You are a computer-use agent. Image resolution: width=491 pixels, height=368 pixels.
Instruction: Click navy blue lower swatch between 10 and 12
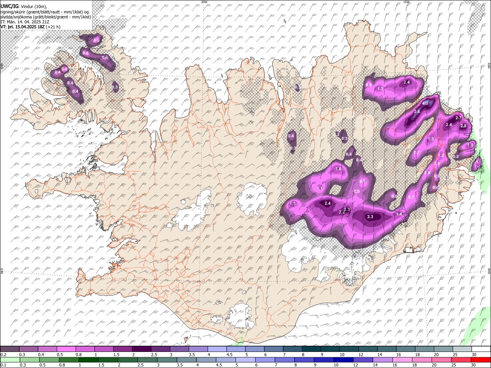coord(343,360)
